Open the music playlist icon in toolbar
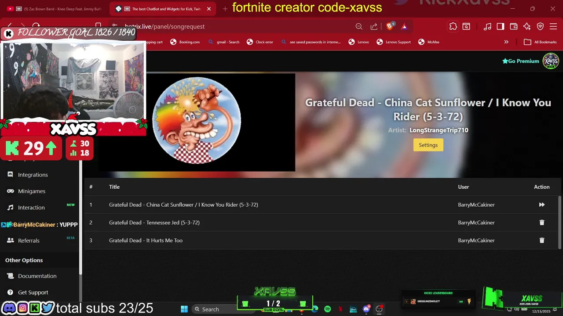This screenshot has height=316, width=563. [x=487, y=26]
